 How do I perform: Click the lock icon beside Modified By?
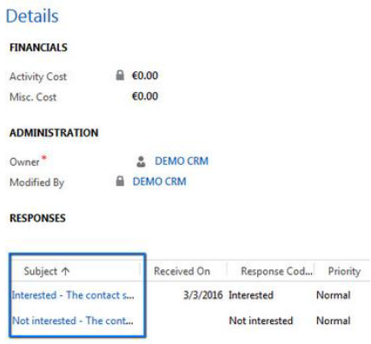(x=120, y=182)
